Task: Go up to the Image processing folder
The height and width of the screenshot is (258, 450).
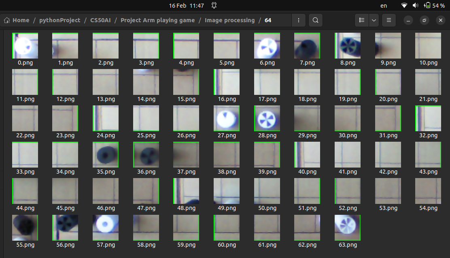Action: (x=229, y=20)
